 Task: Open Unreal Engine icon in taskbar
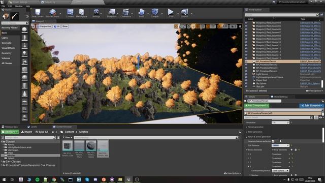(128, 179)
